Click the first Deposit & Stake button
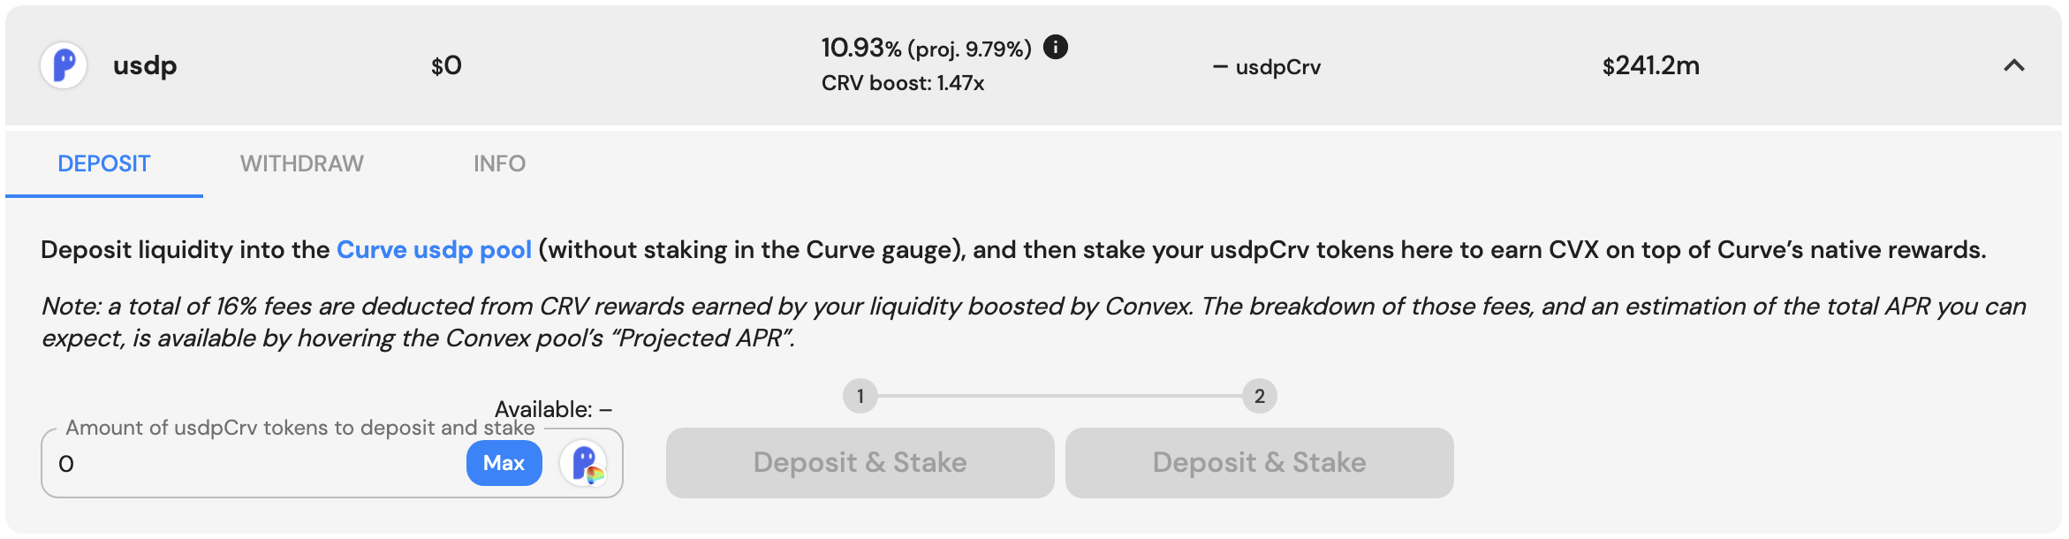Viewport: 2069px width, 539px height. tap(860, 463)
